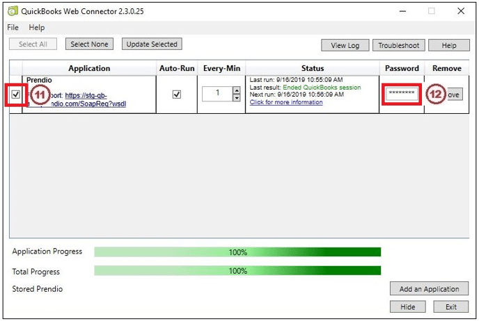Minimize the Web Connector window
479x321 pixels.
click(x=402, y=11)
